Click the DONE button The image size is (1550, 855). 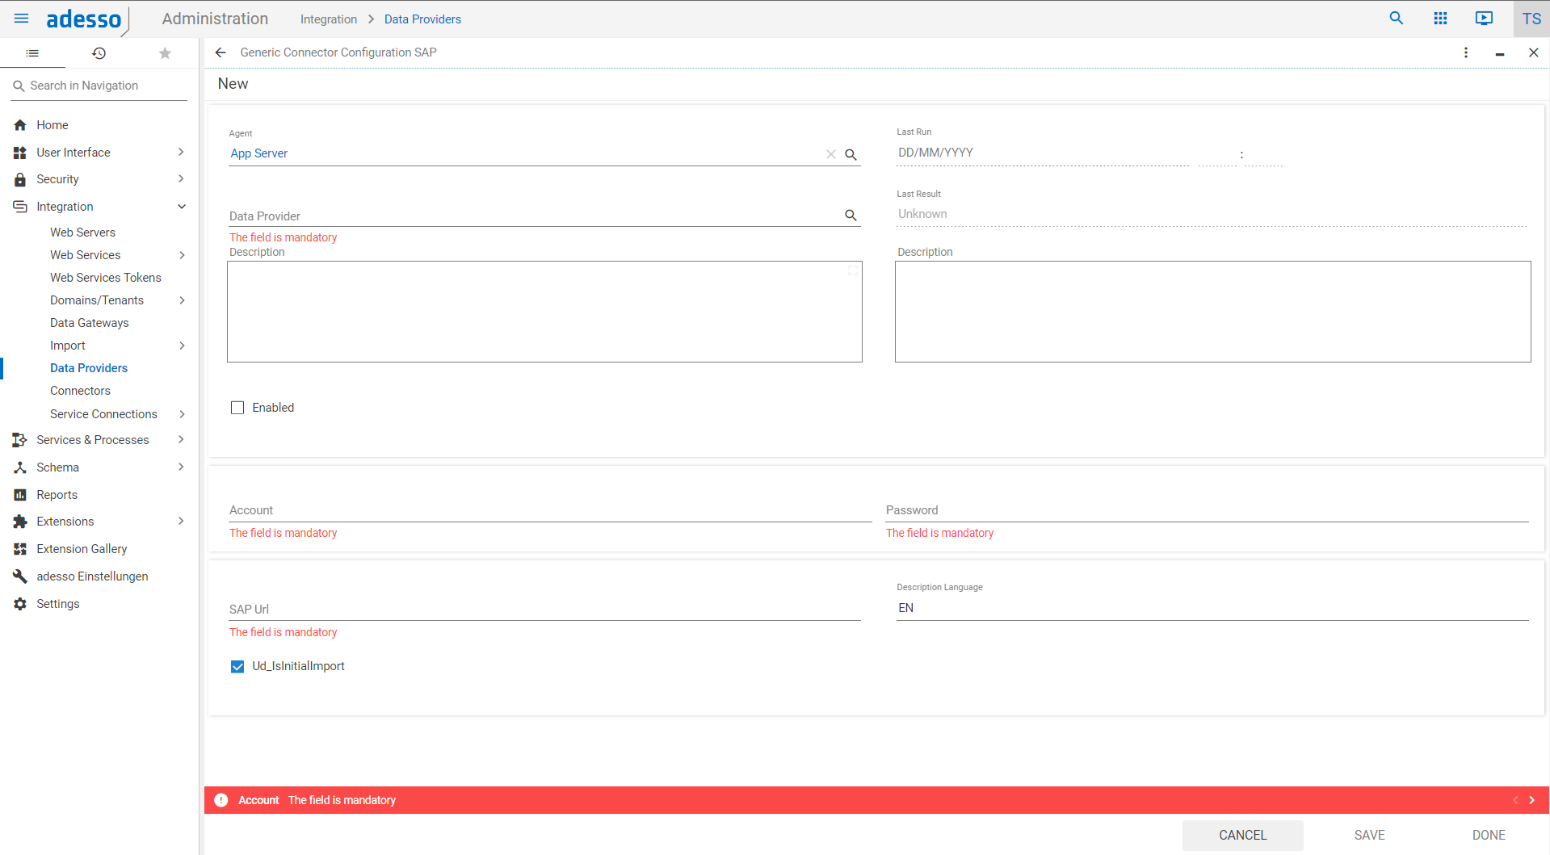[1489, 835]
